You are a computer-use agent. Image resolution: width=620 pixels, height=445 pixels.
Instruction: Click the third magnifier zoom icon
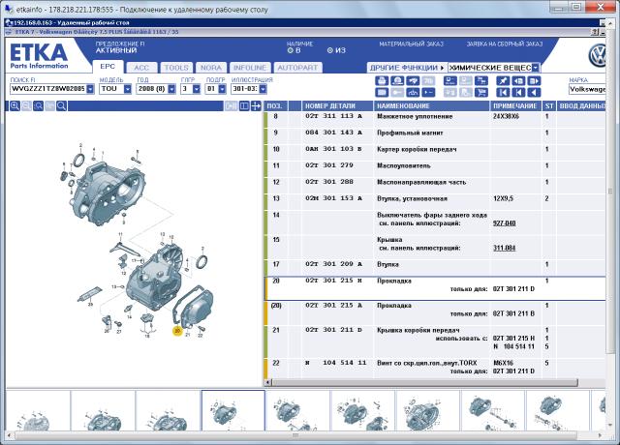click(38, 105)
